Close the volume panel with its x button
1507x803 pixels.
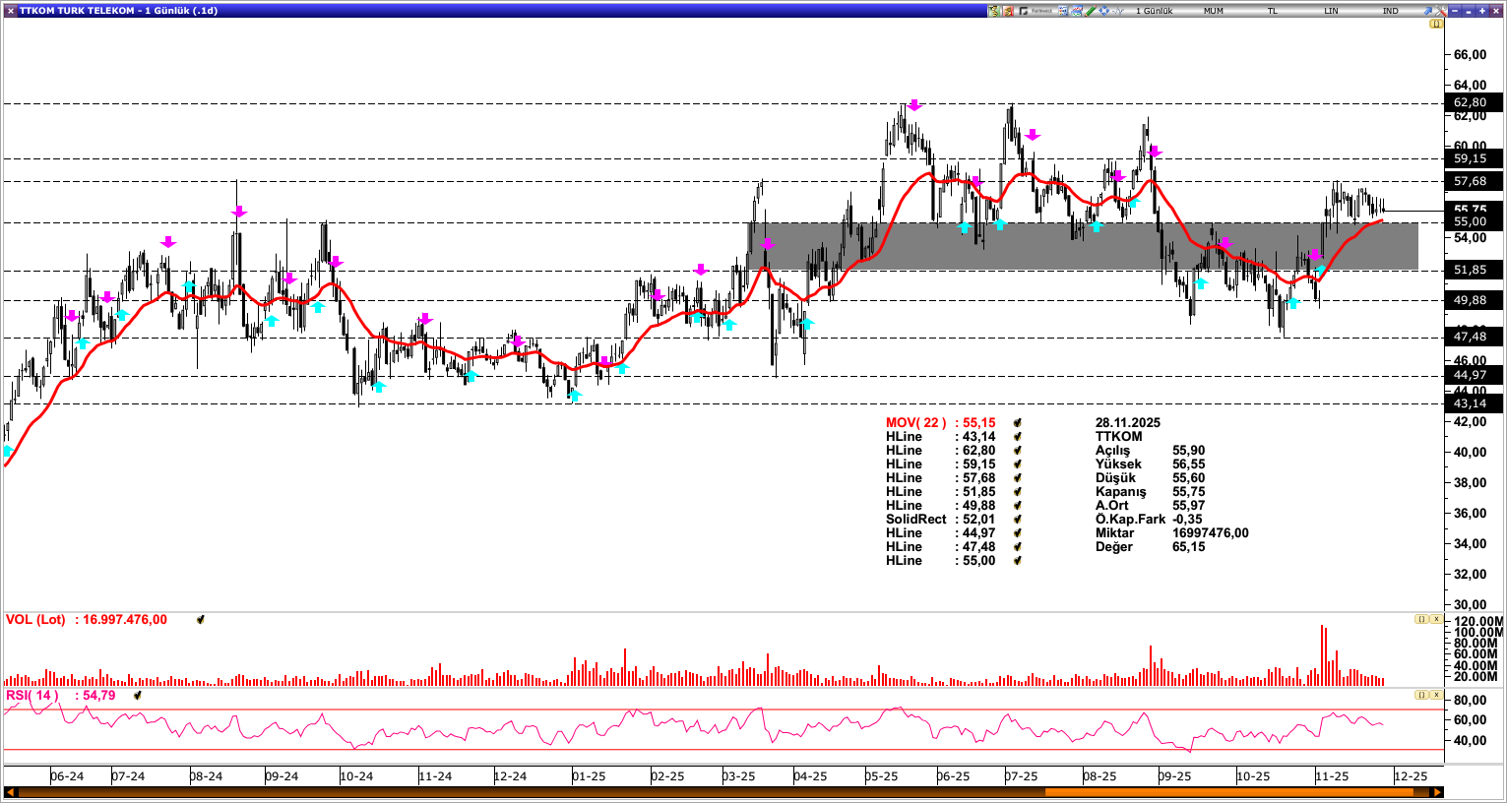(x=1436, y=619)
